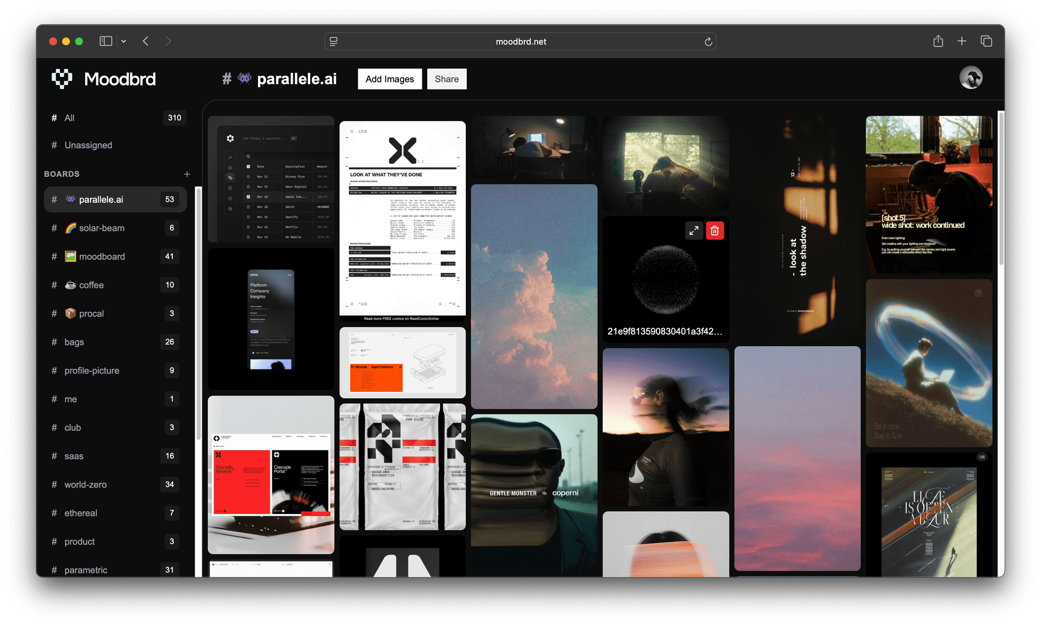
Task: Delete the hovered image with the trash icon
Action: [715, 230]
